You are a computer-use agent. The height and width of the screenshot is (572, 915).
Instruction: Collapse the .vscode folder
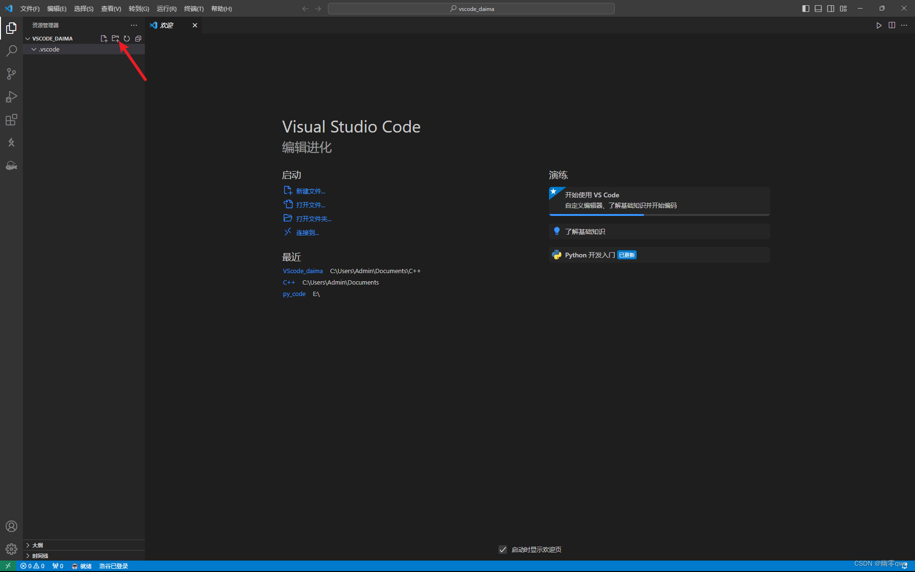[34, 50]
